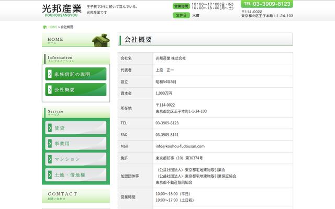
Task: Click header tagline 王子駅で2代に続いて営んでいる
Action: [x=112, y=7]
